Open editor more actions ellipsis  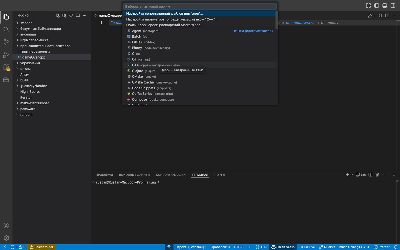tap(394, 15)
